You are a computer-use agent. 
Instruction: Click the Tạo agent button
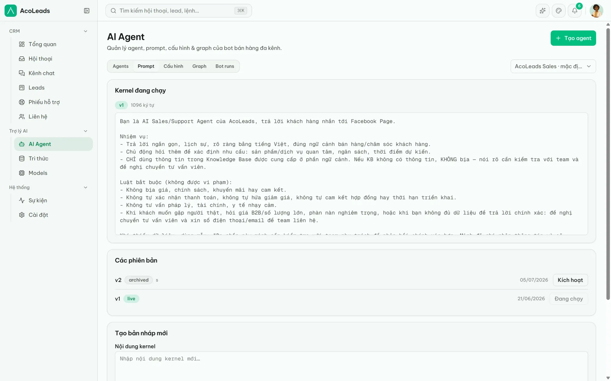[x=573, y=38]
